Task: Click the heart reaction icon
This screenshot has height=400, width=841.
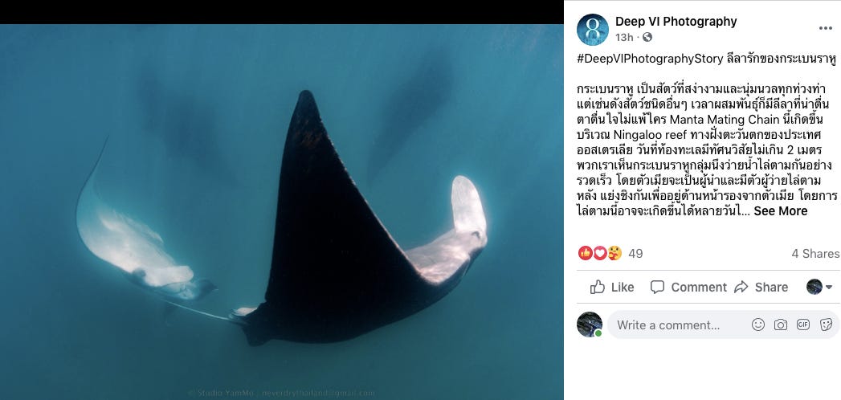Action: coord(600,253)
